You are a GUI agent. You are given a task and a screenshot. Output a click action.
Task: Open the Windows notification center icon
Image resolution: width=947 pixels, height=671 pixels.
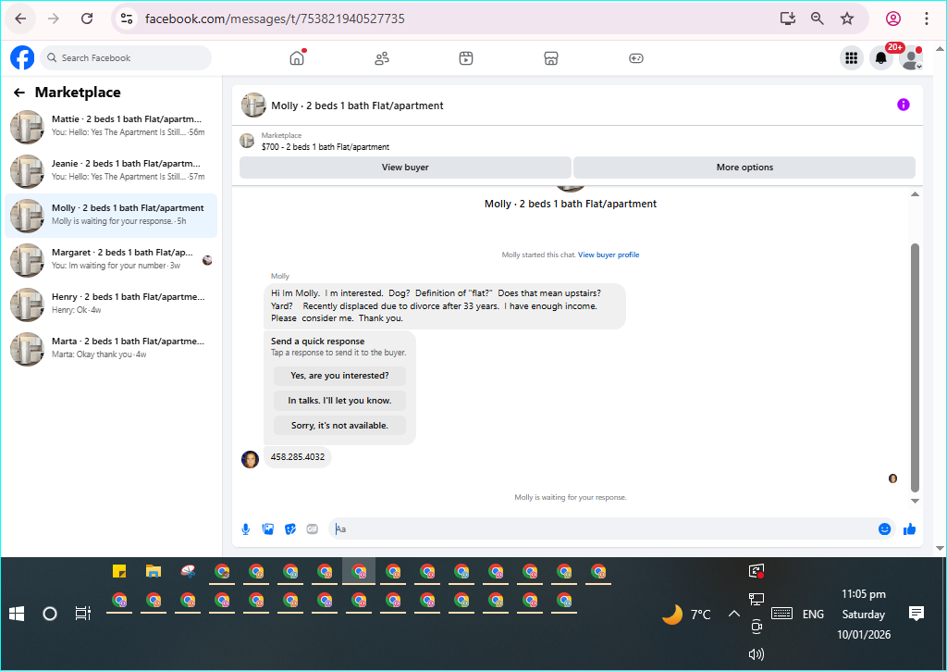click(x=916, y=615)
